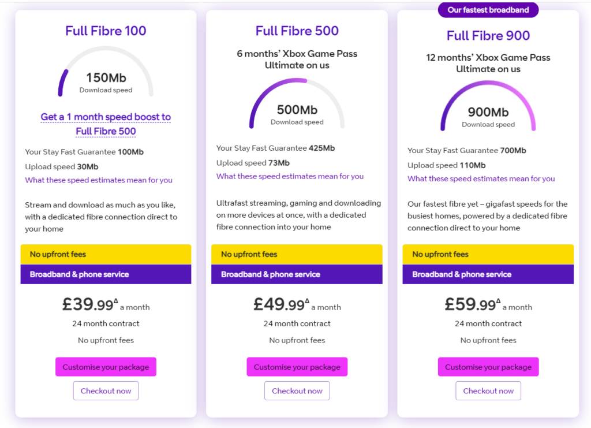Click Checkout now under Full Fibre 500
Screen dimensions: 591x428
coord(297,390)
